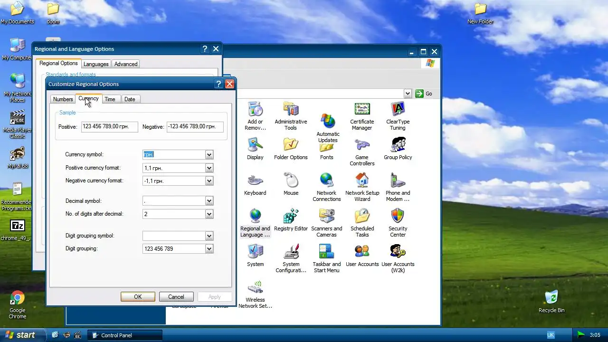Image resolution: width=608 pixels, height=342 pixels.
Task: Open ClearType Tuning icon
Action: [x=398, y=116]
